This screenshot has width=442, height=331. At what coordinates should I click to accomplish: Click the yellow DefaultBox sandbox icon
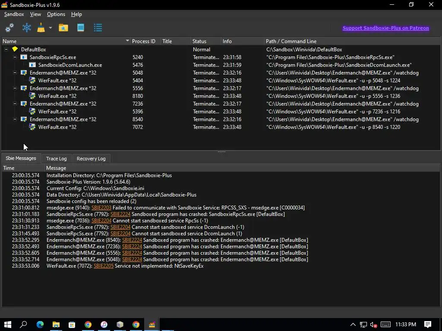15,49
